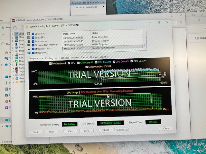This screenshot has height=154, width=206.
Task: Click the flame icon in Stability Test title
Action: click(x=27, y=26)
